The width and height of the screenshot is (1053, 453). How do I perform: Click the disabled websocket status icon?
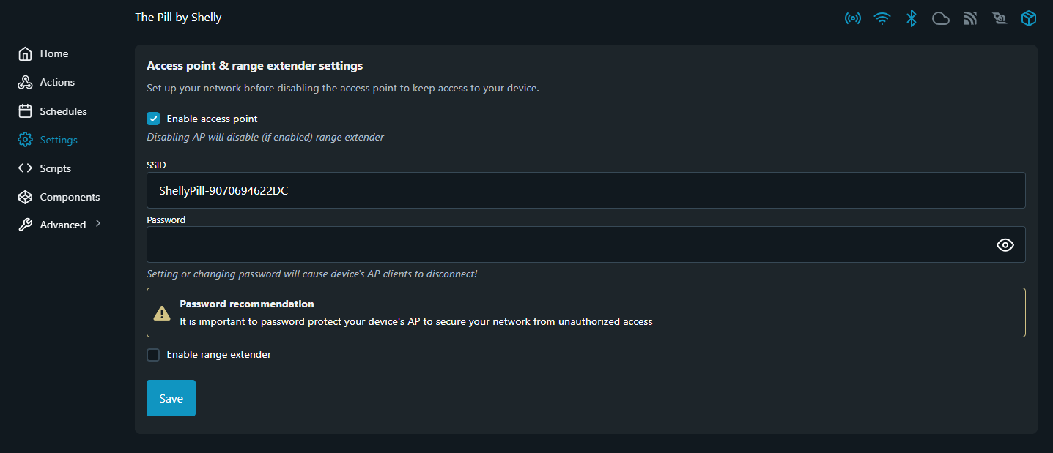(x=1000, y=18)
